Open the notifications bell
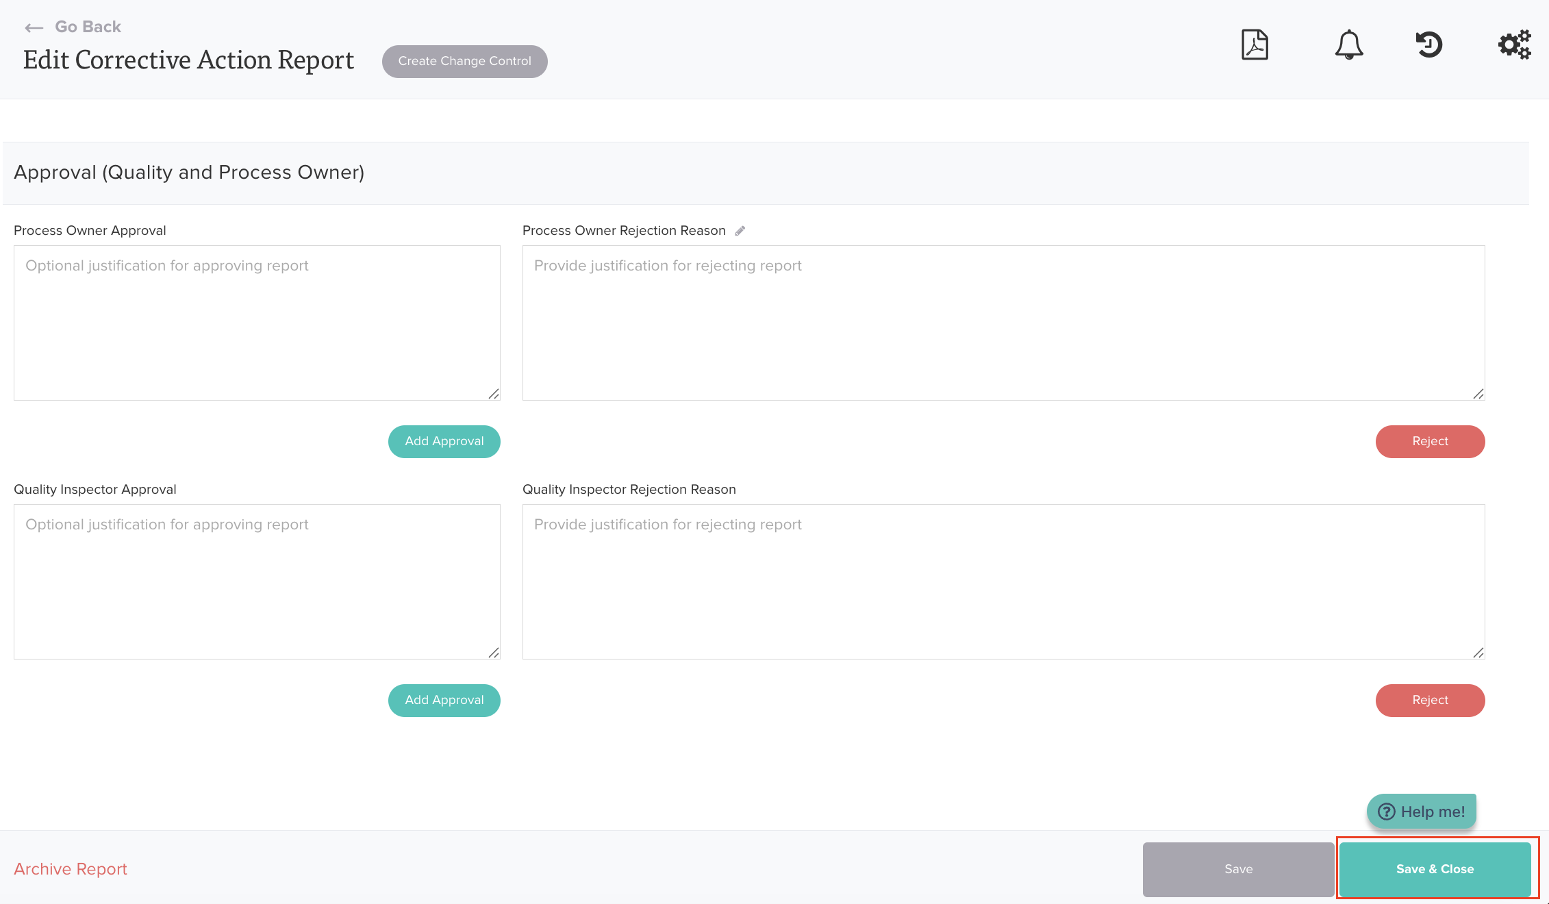The image size is (1549, 904). click(1348, 45)
